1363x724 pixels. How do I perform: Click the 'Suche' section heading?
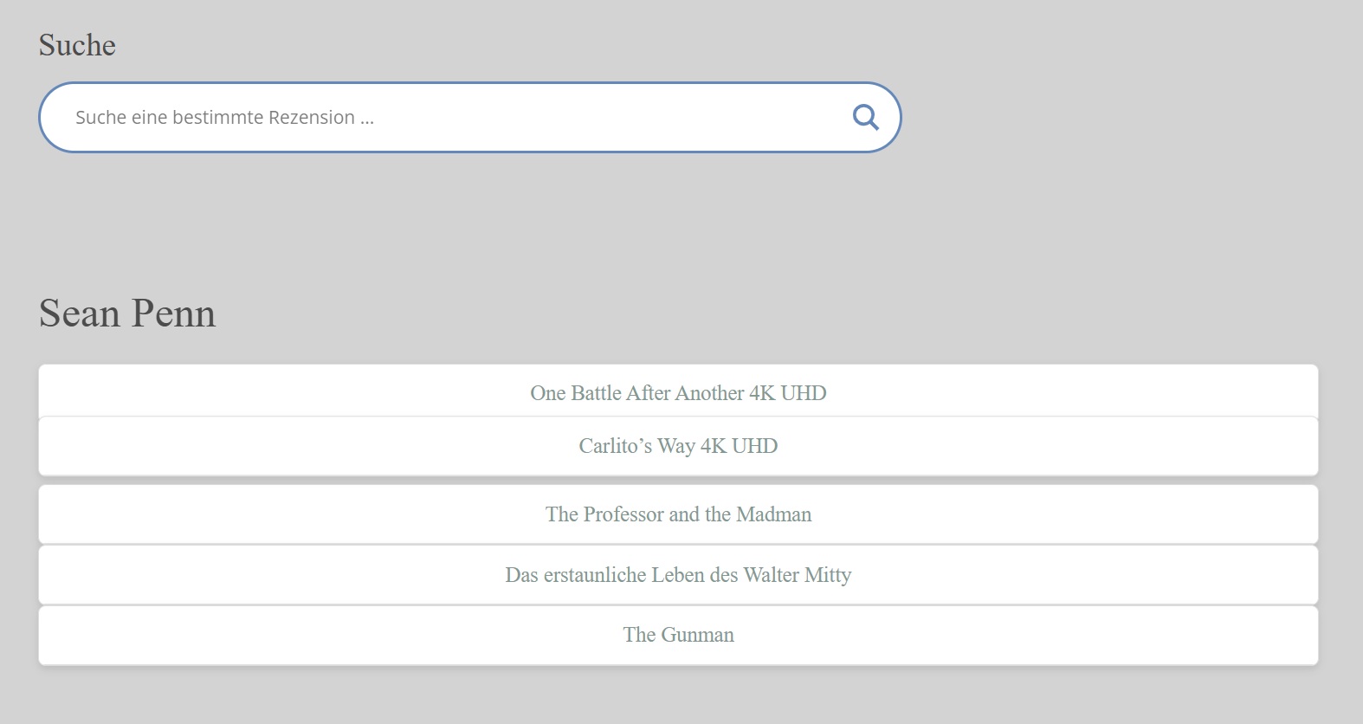click(77, 45)
